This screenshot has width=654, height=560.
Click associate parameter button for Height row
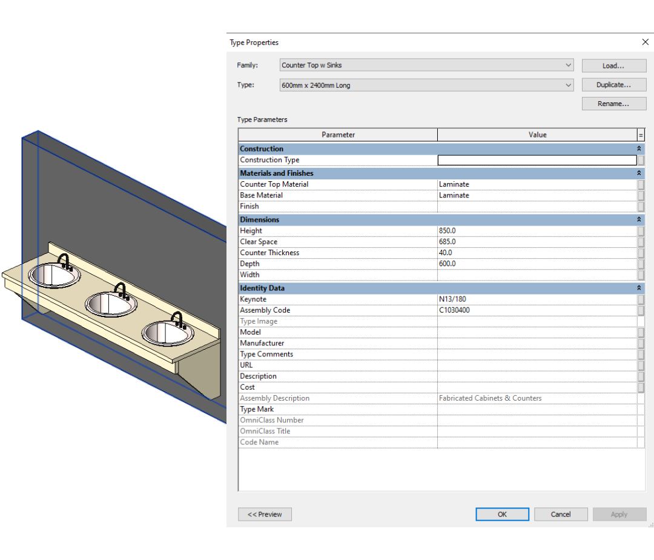pyautogui.click(x=641, y=231)
